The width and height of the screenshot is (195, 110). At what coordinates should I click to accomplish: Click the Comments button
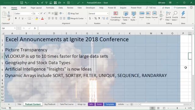pyautogui.click(x=180, y=8)
